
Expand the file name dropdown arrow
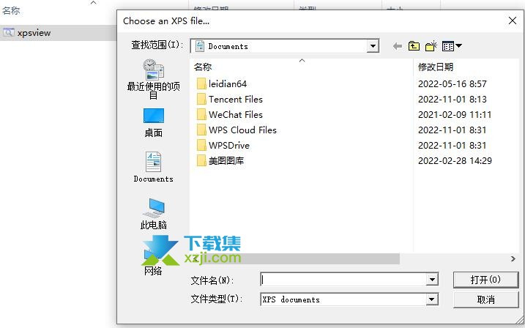point(432,280)
